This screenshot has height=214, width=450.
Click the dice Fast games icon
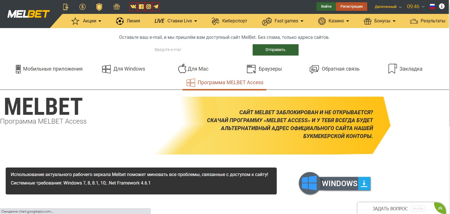[x=267, y=21]
